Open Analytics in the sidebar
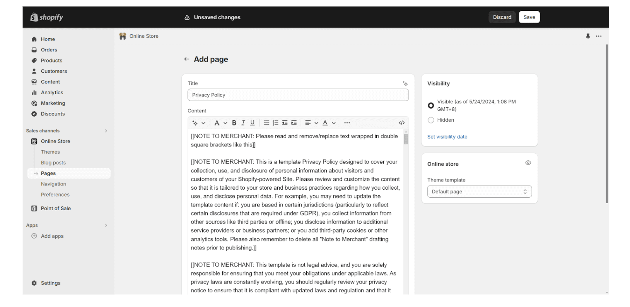This screenshot has height=307, width=630. click(52, 93)
